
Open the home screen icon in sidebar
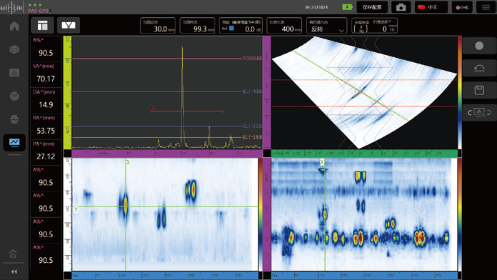tap(14, 26)
